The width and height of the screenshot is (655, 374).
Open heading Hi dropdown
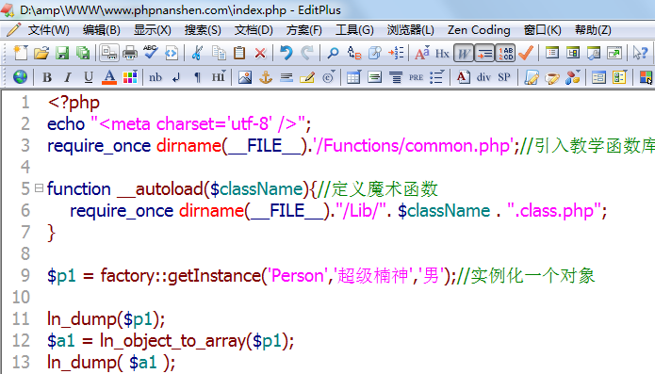pyautogui.click(x=219, y=77)
